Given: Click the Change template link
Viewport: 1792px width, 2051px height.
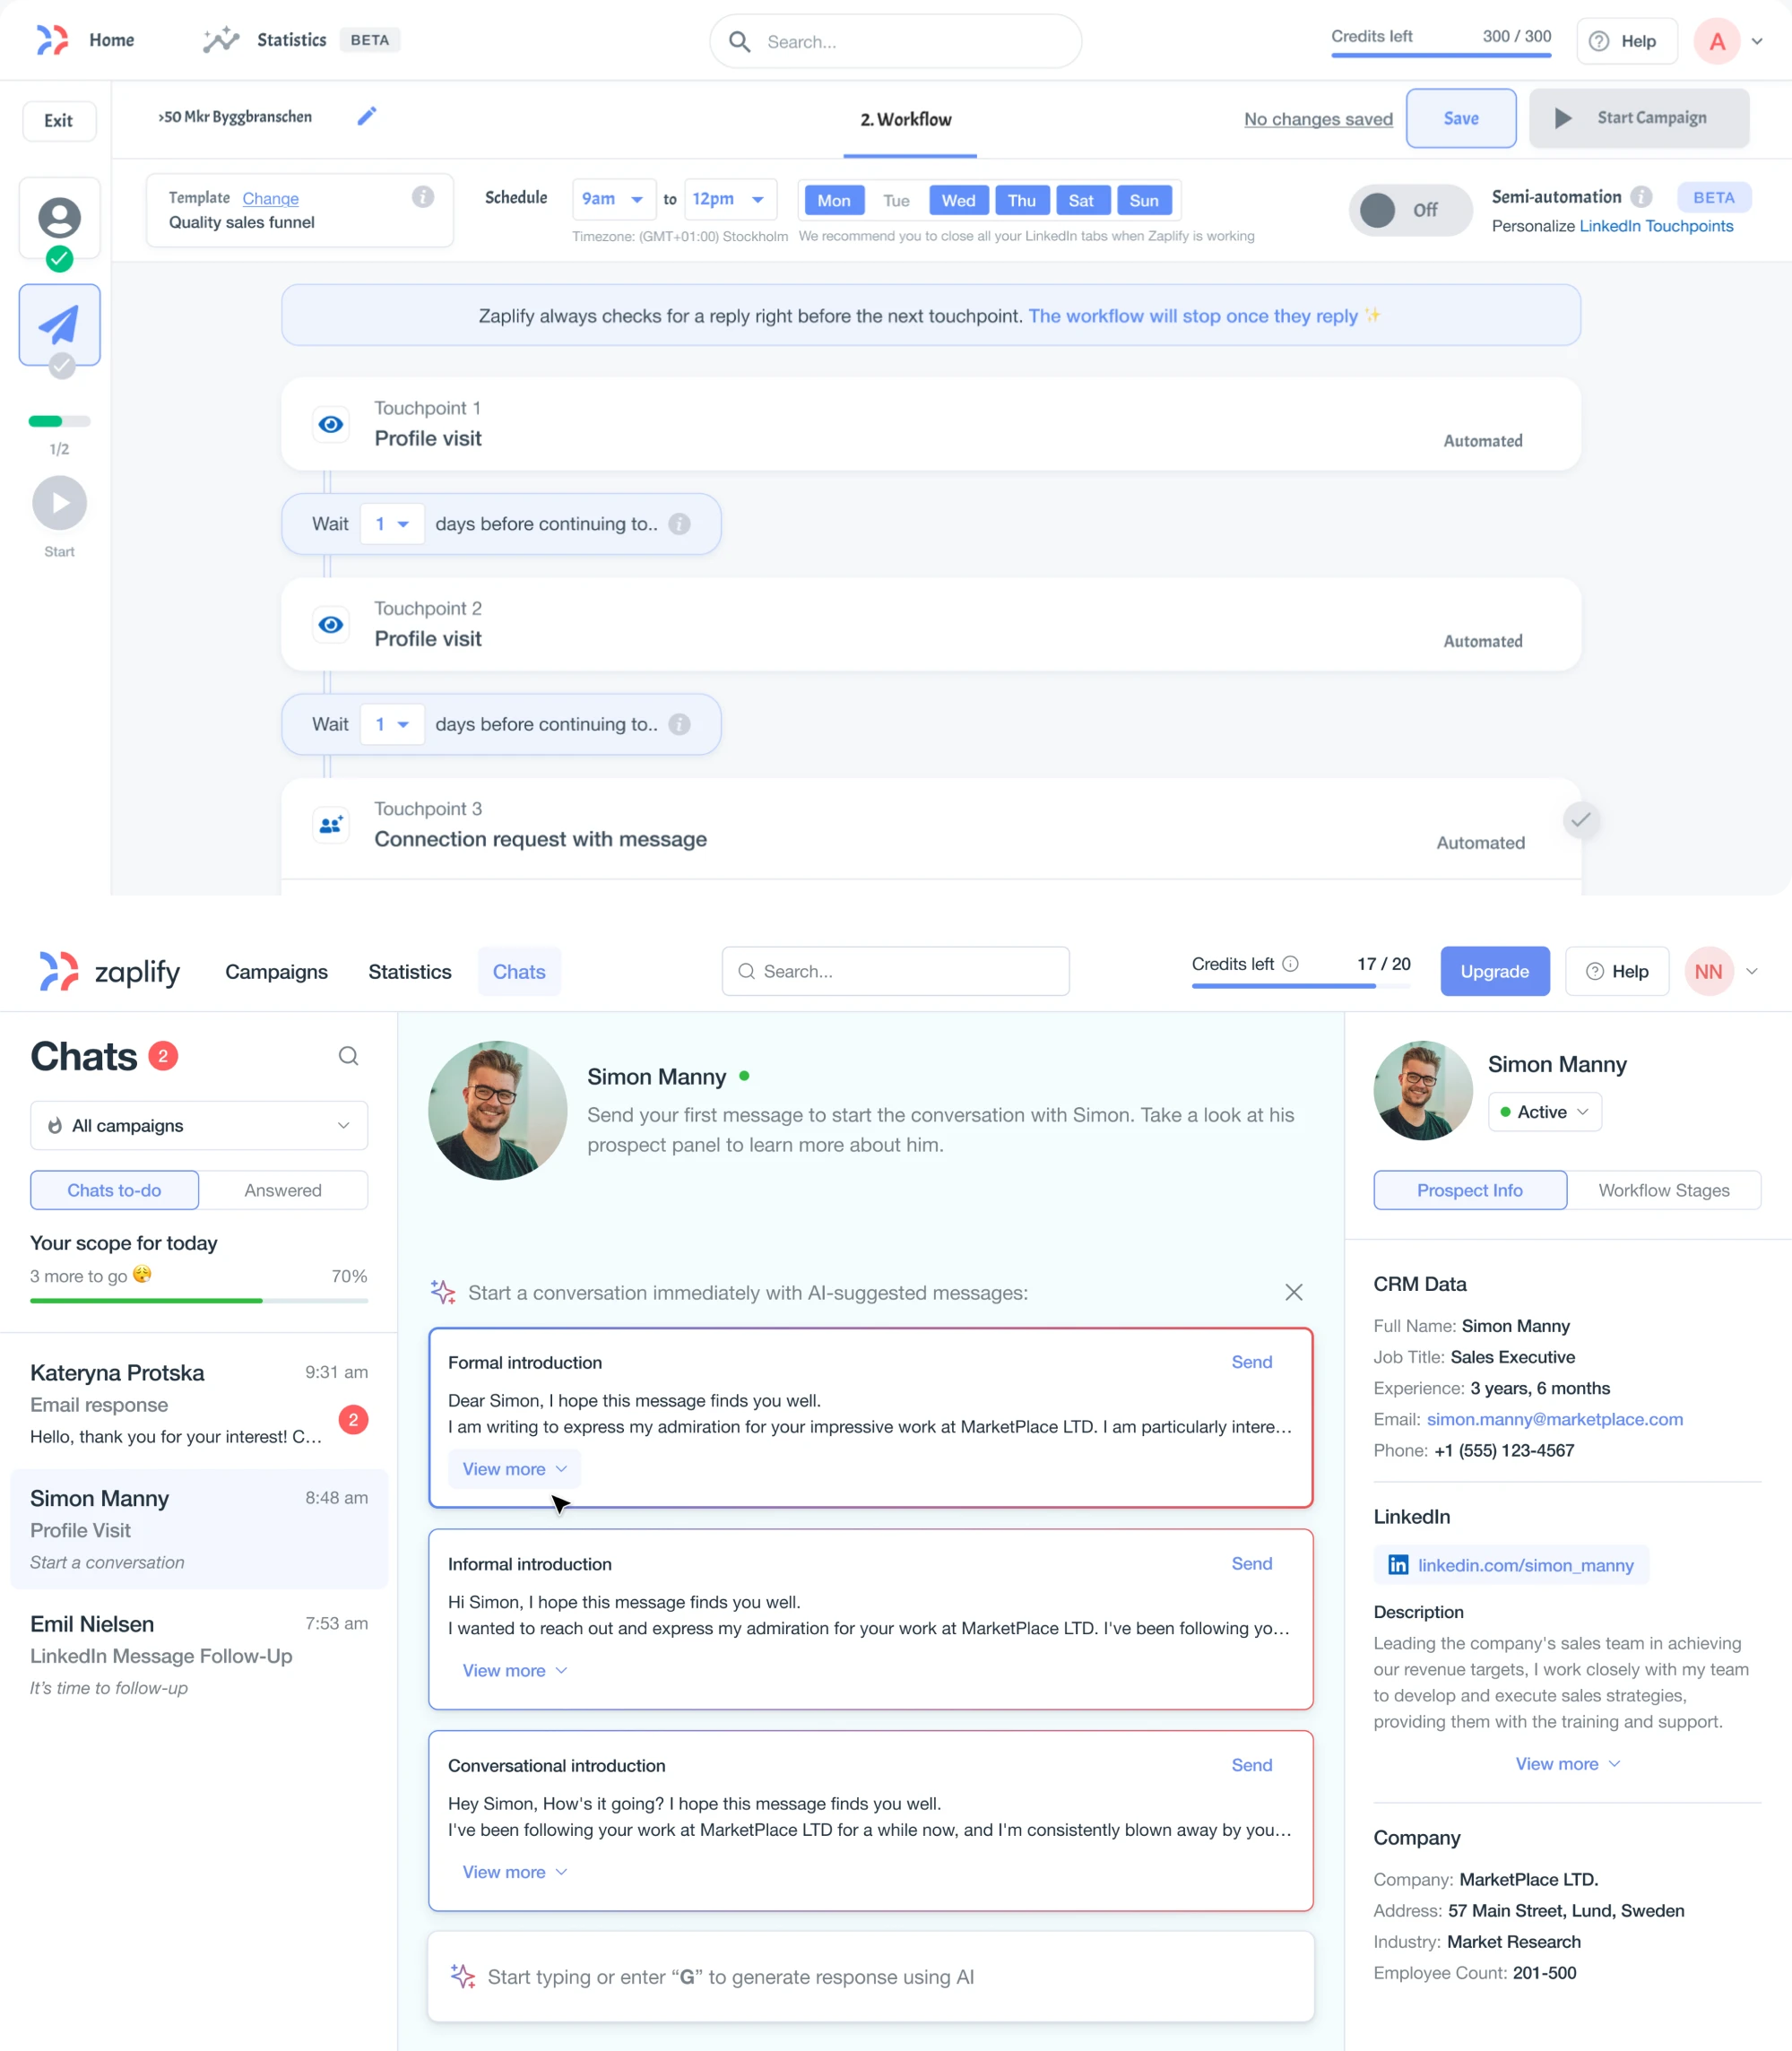Looking at the screenshot, I should click(270, 198).
